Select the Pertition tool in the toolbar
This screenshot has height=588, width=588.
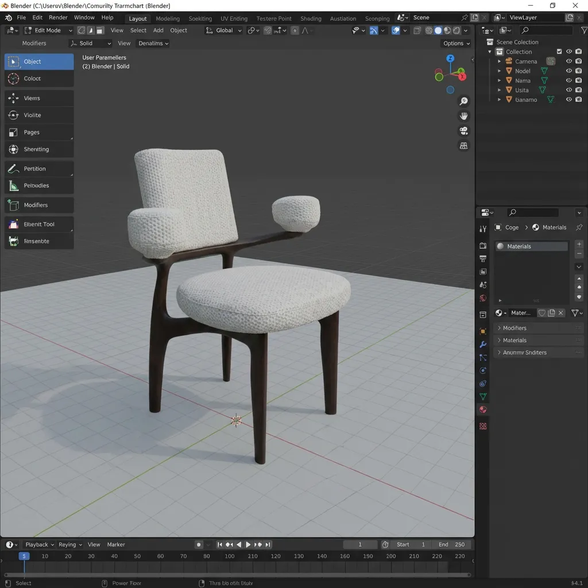(38, 168)
